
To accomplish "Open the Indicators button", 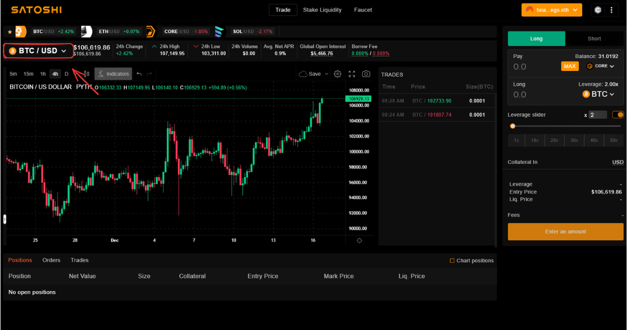I will (x=113, y=74).
